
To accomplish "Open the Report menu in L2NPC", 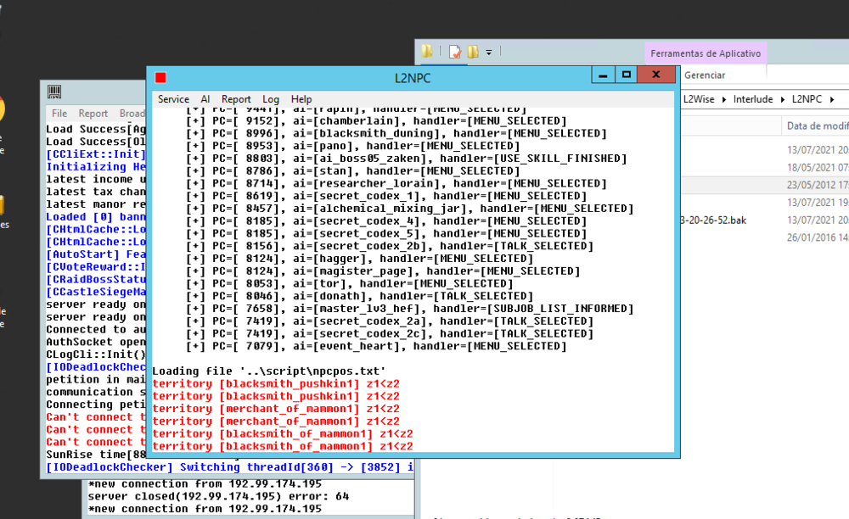I will tap(236, 99).
